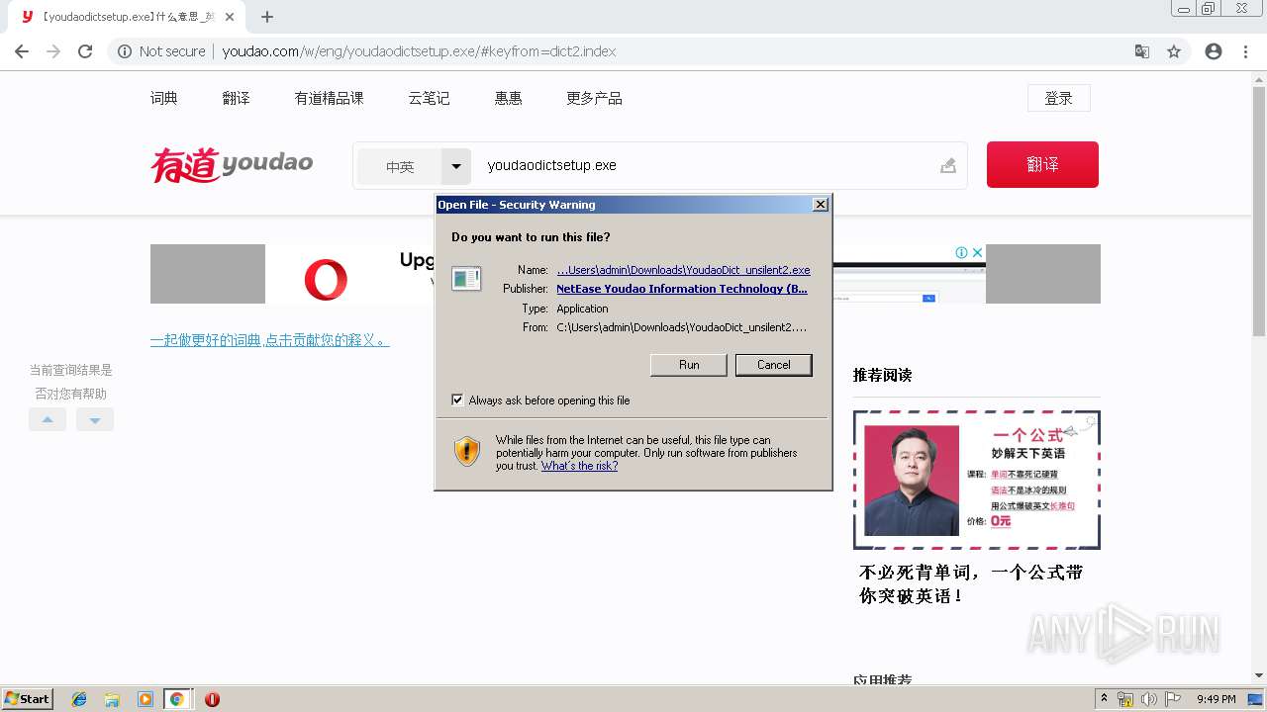Open Chrome's three-dot menu

point(1245,51)
